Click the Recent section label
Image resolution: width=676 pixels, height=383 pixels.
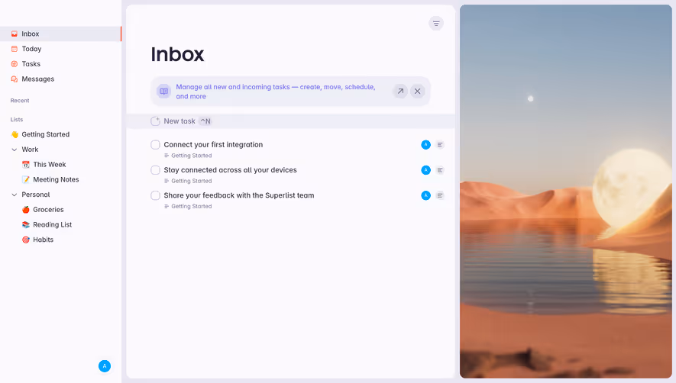(20, 101)
